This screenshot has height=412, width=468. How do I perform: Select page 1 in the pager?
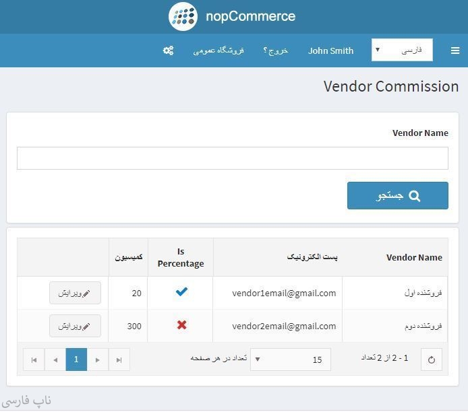(76, 359)
